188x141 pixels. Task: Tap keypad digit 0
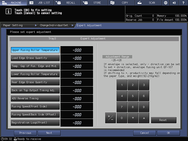[122, 118]
